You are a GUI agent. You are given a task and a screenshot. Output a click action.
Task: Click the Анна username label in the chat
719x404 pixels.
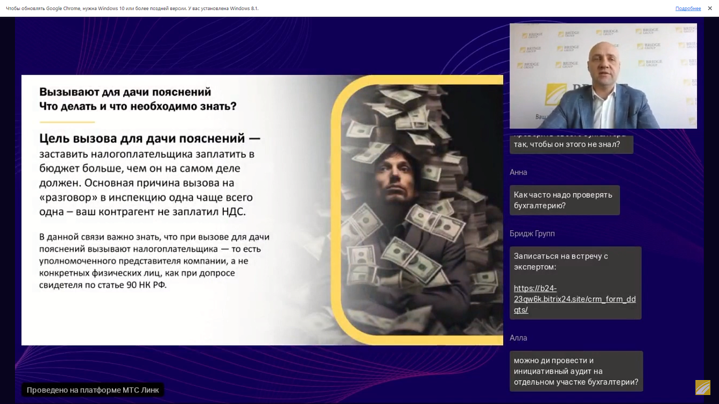520,172
